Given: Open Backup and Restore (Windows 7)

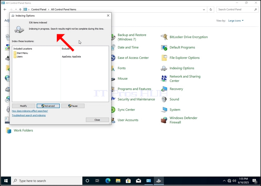Looking at the screenshot, I should [132, 37].
